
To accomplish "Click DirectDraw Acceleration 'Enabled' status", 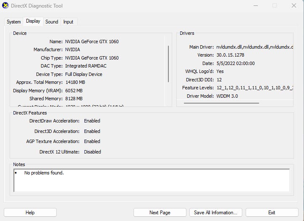I will [x=92, y=121].
